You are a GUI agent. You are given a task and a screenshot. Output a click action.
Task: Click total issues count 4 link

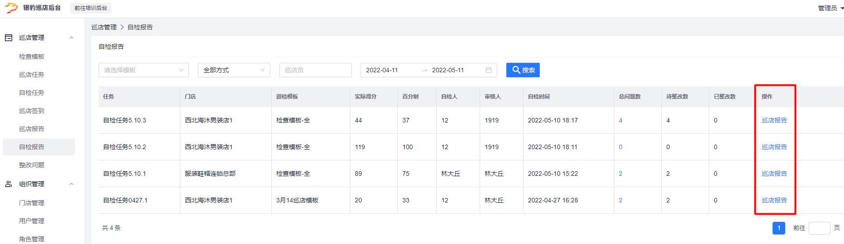tap(621, 120)
